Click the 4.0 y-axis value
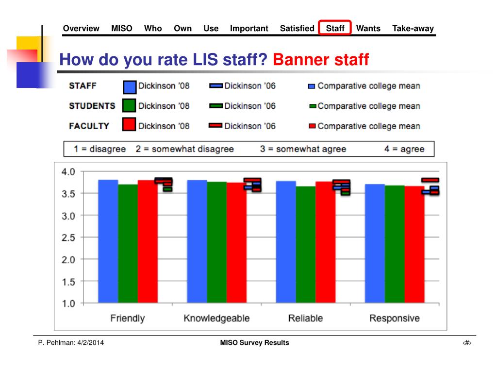The height and width of the screenshot is (373, 497). 68,172
